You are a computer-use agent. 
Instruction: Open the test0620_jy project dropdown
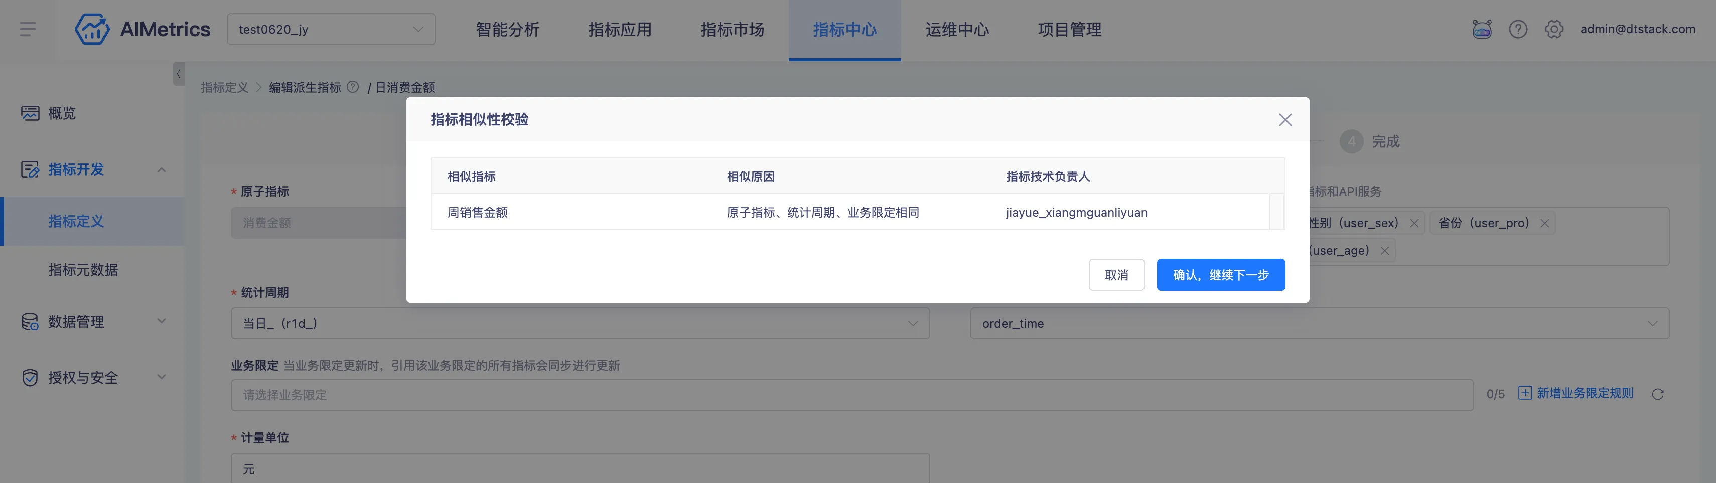pos(331,29)
